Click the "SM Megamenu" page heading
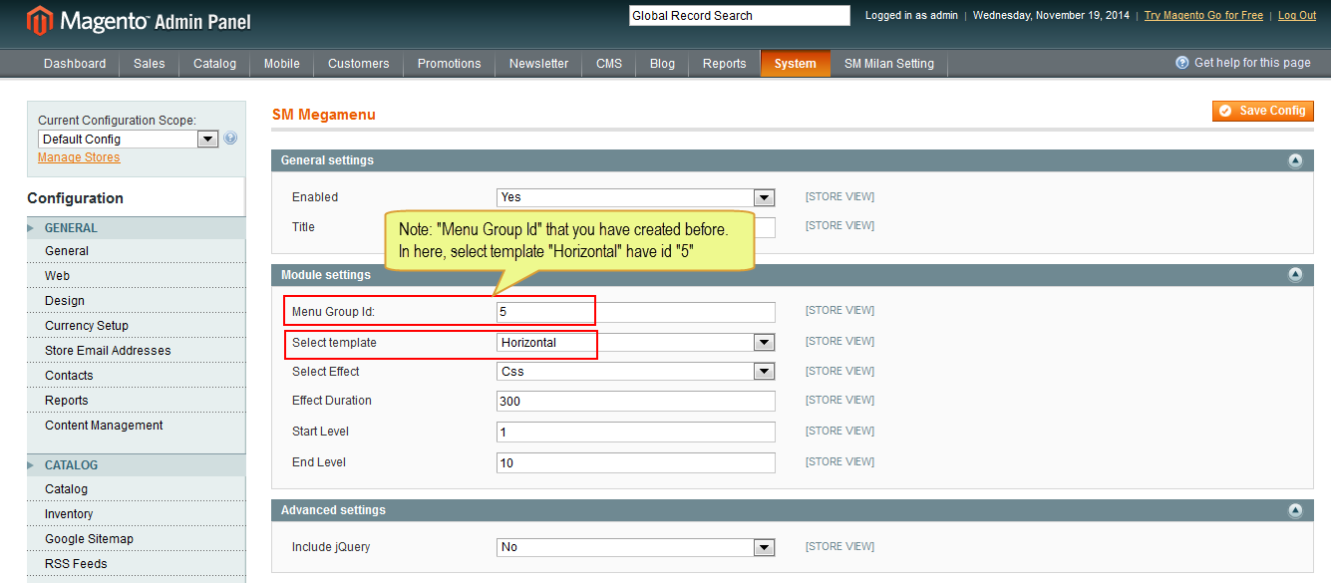 (x=324, y=115)
